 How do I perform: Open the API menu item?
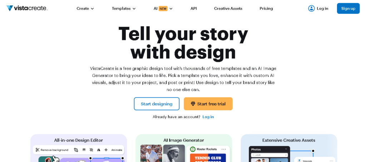(194, 9)
